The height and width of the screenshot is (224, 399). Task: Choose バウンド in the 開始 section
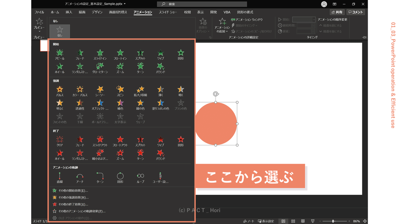click(x=161, y=68)
